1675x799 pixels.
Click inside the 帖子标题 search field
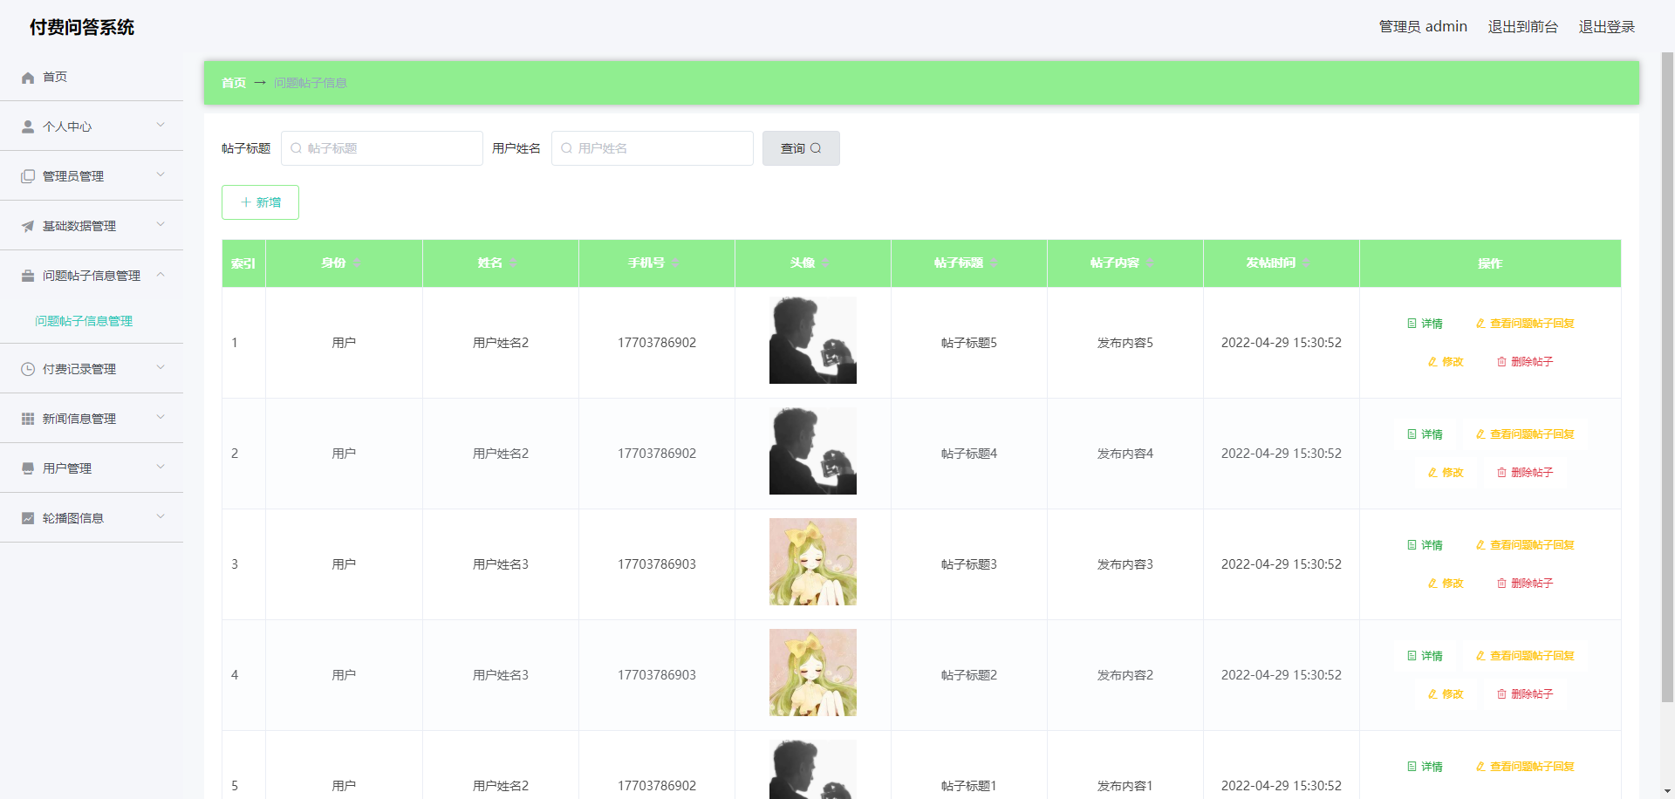click(x=381, y=148)
